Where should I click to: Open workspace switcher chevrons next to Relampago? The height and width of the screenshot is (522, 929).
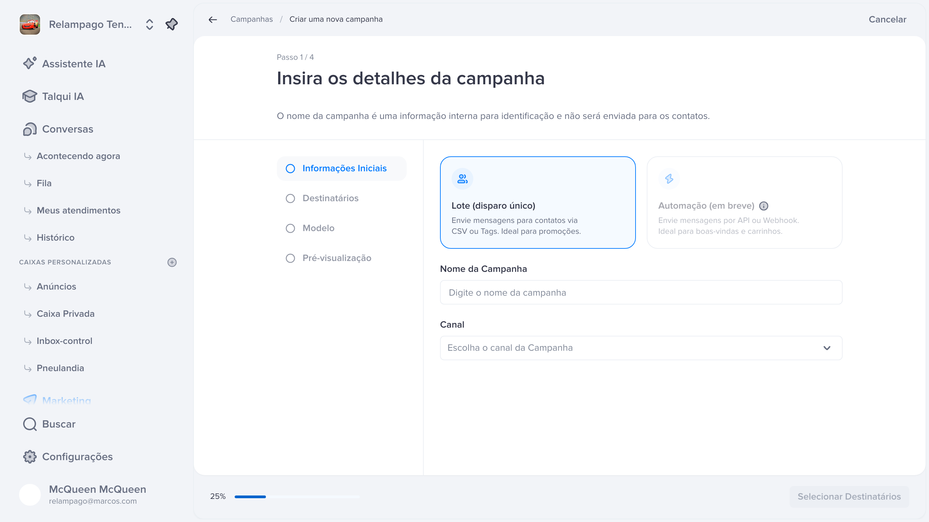(149, 24)
